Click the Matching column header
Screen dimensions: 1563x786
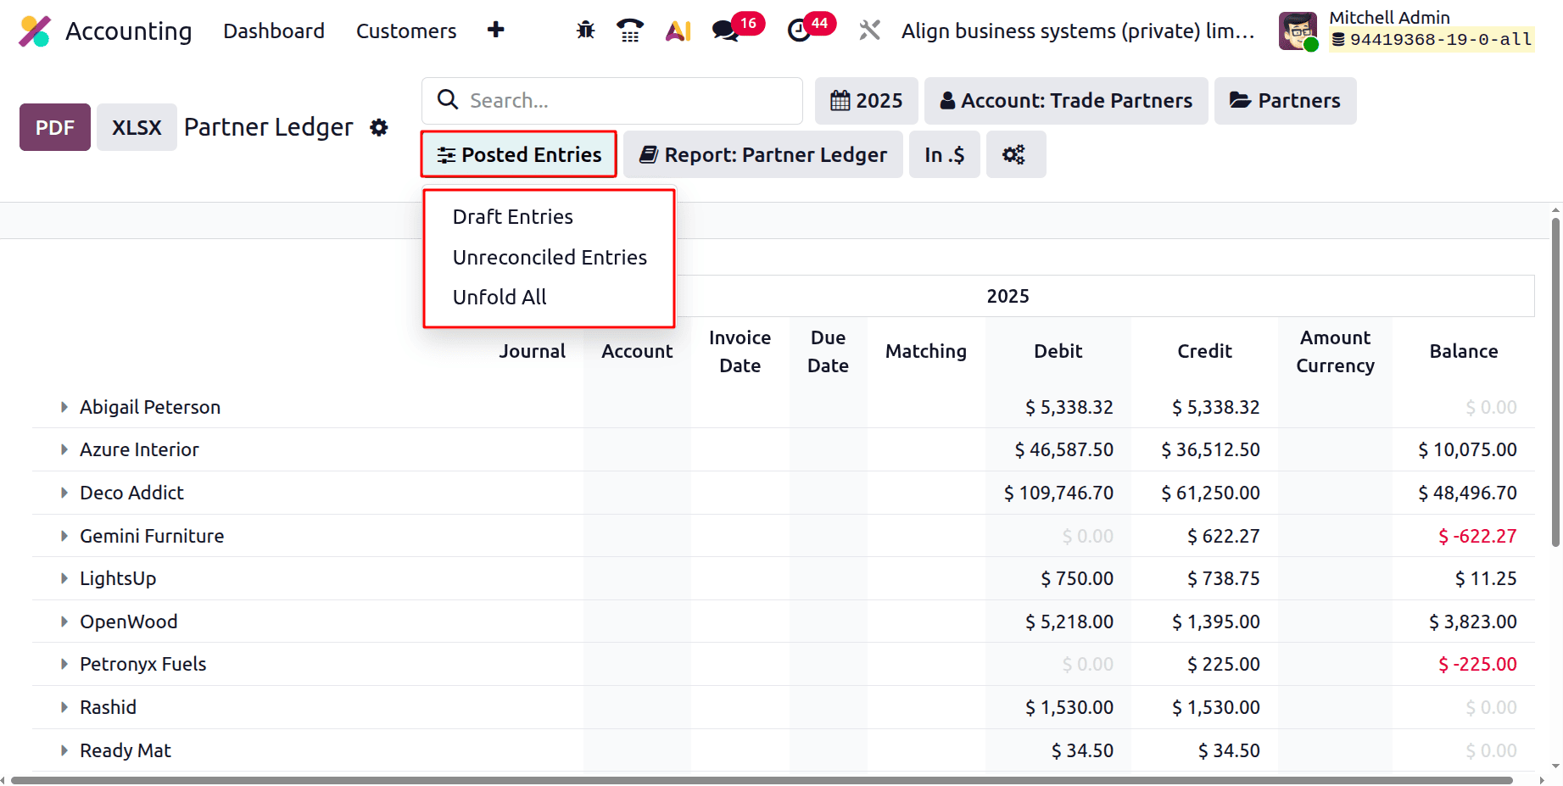[x=926, y=352]
